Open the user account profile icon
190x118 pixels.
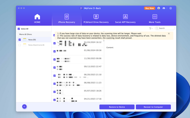pyautogui.click(x=159, y=8)
